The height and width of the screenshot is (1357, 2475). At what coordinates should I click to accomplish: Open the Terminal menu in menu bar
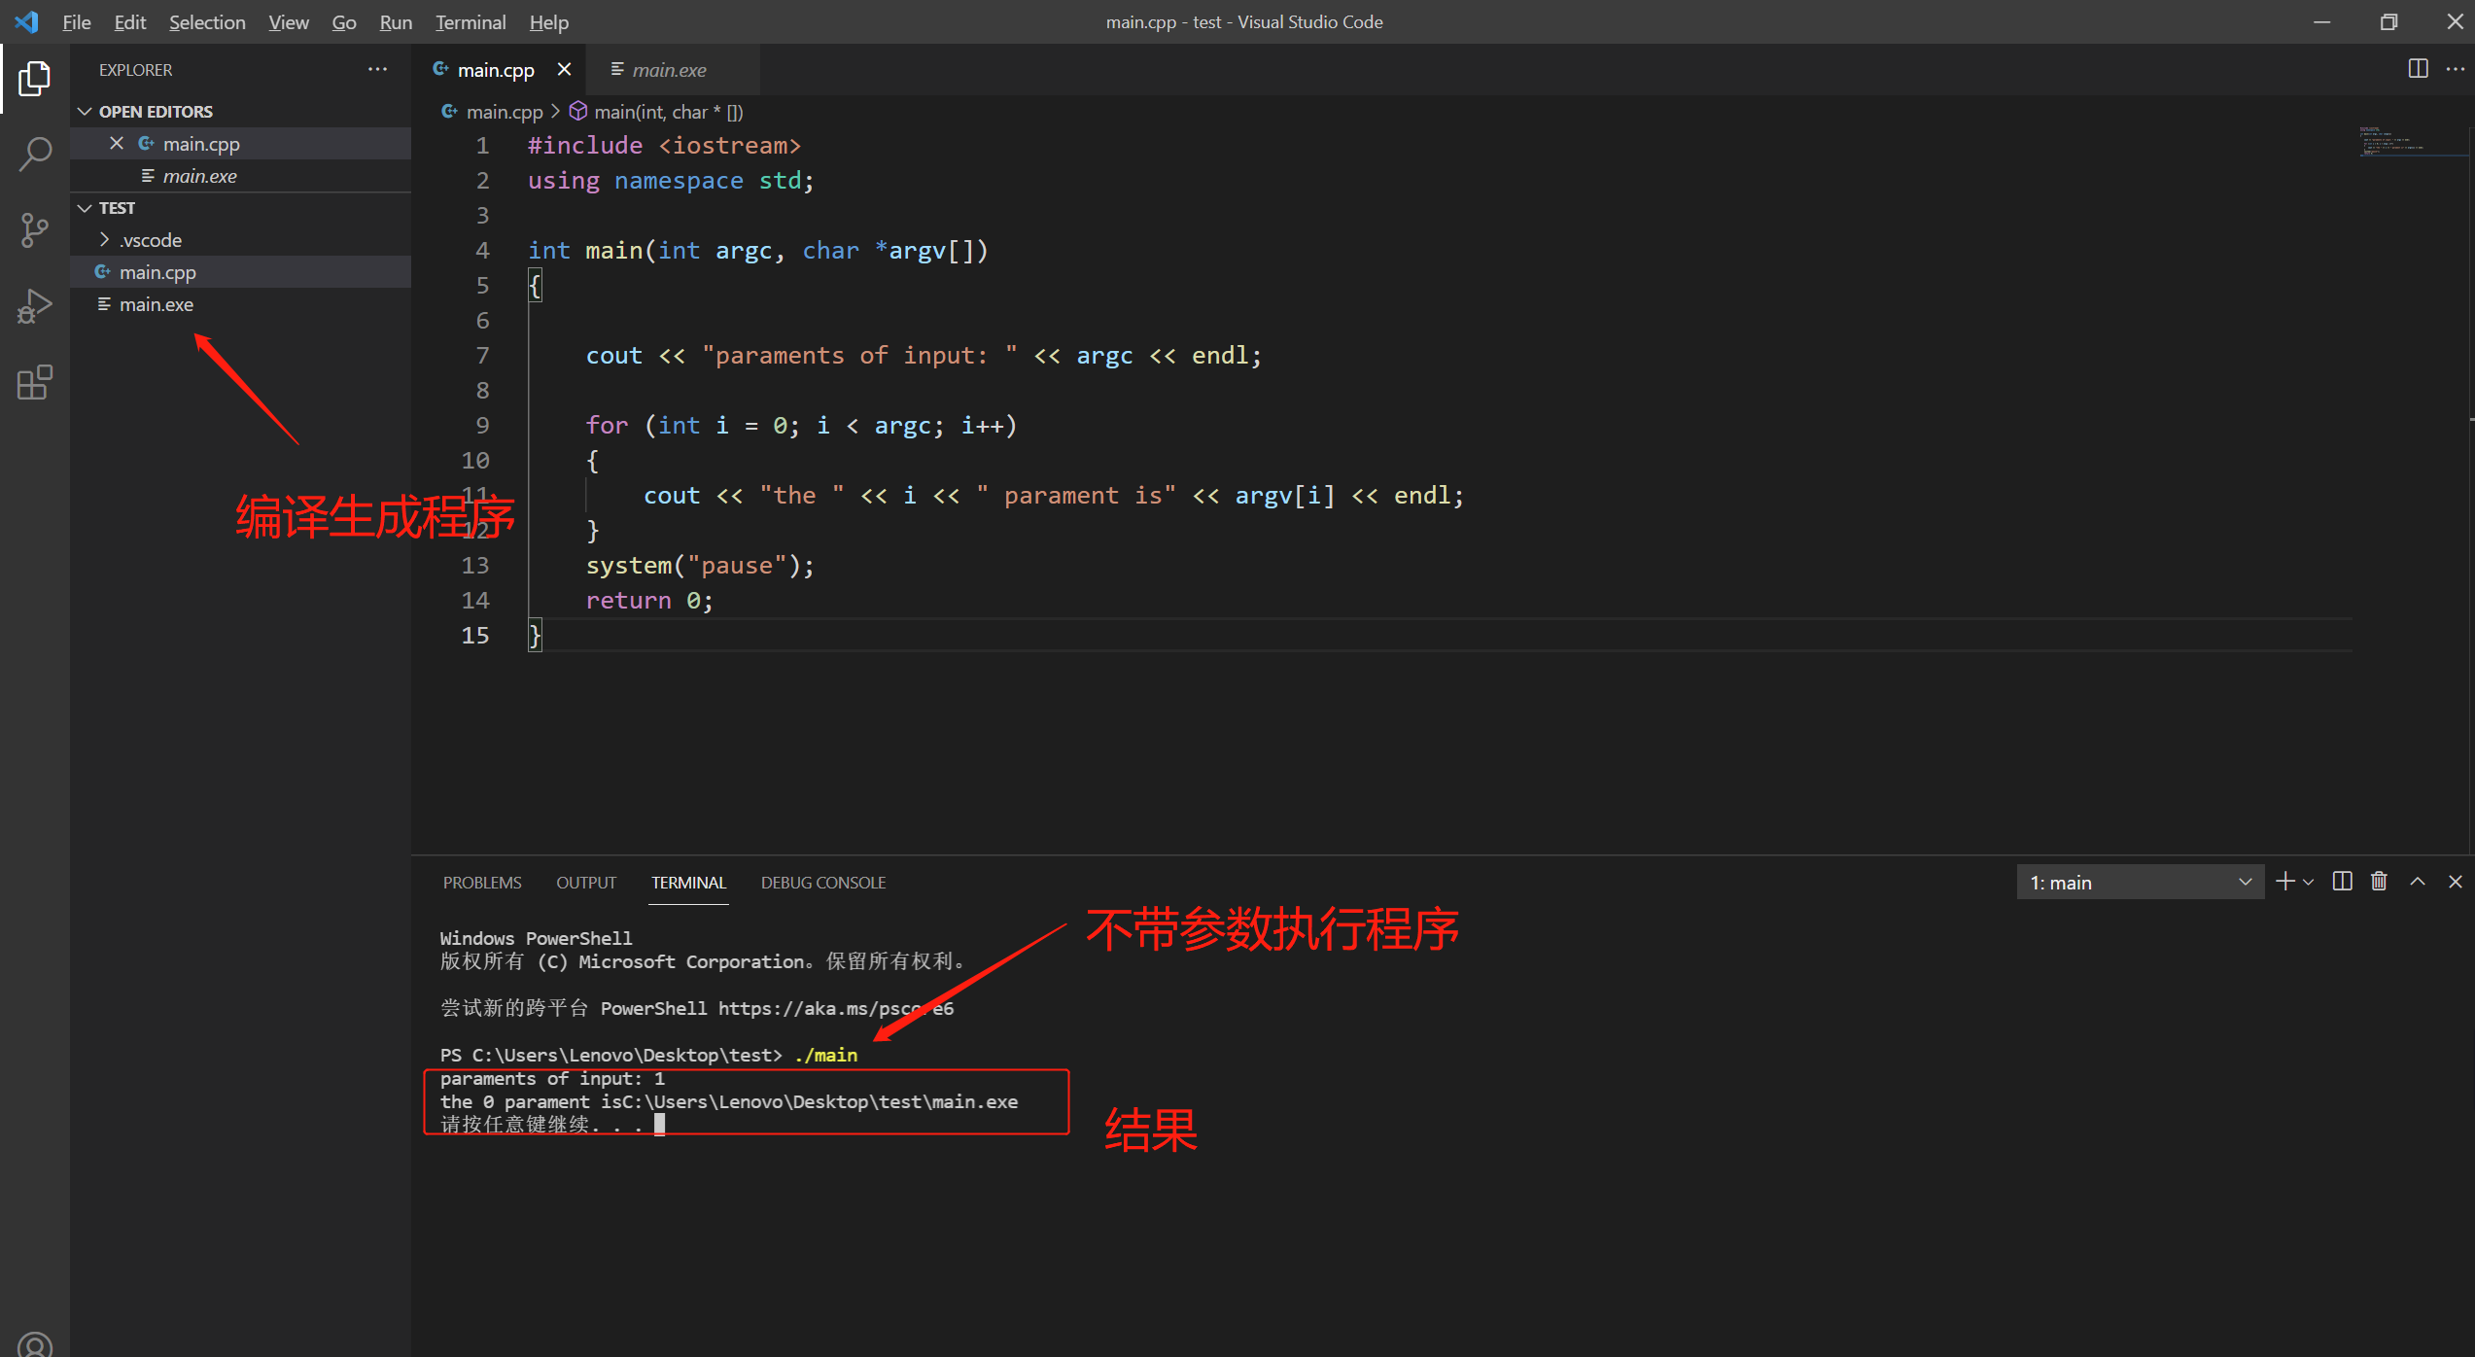tap(471, 22)
